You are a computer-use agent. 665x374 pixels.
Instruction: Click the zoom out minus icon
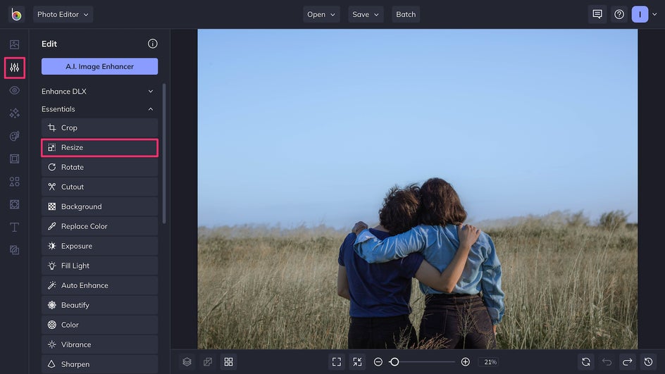(x=378, y=361)
